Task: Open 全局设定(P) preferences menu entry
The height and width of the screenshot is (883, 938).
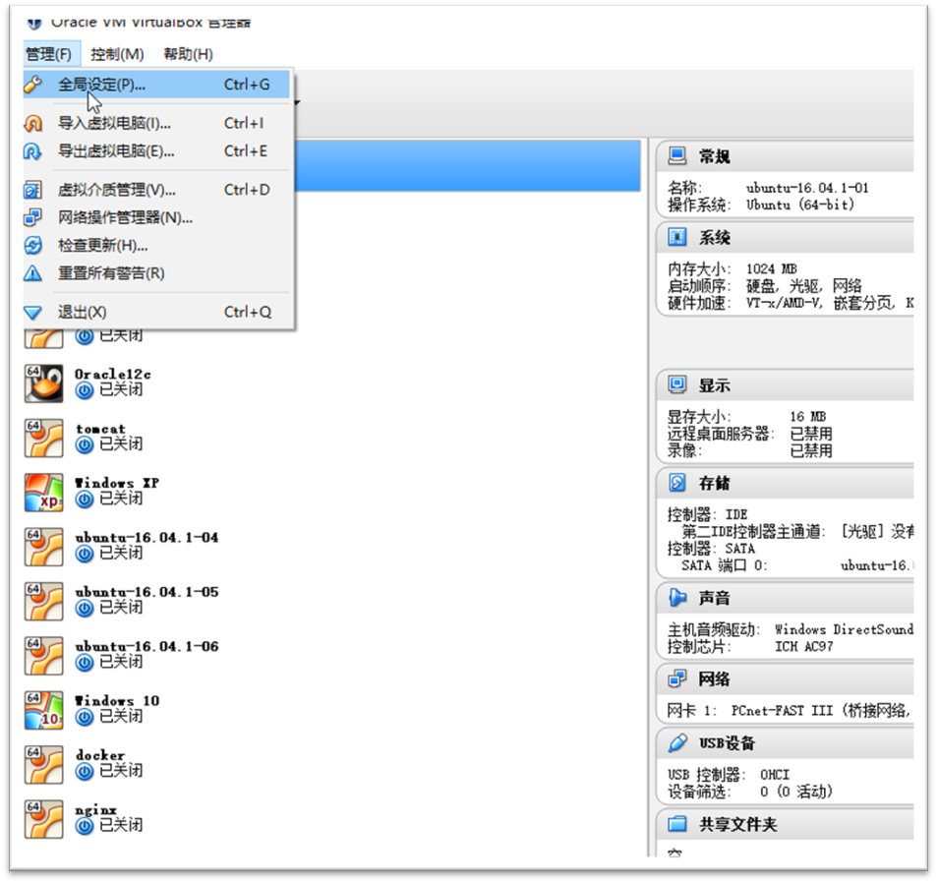Action: tap(156, 85)
